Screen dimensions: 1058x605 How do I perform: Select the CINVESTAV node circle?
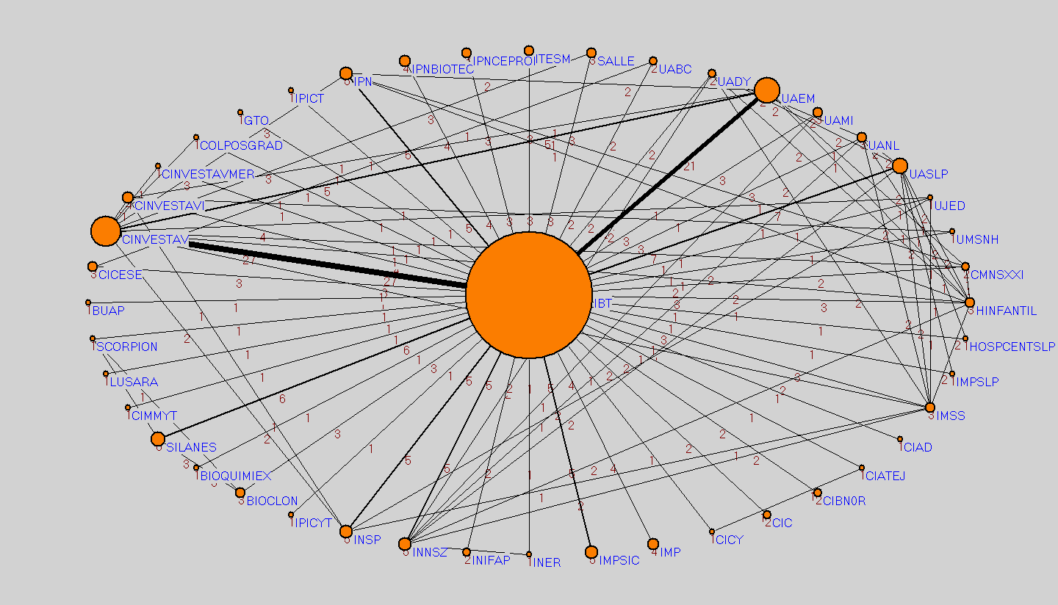coord(106,231)
